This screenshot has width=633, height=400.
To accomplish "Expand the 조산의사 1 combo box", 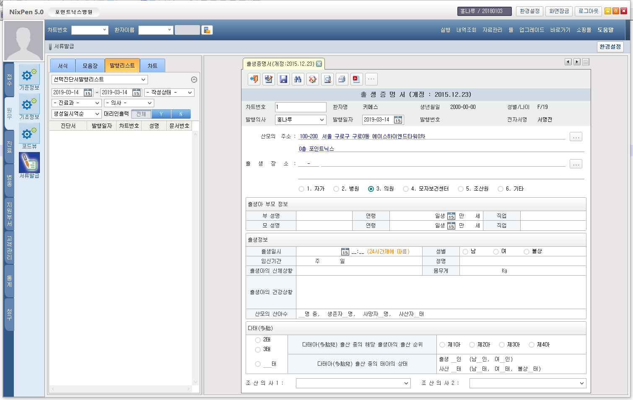I will [406, 383].
